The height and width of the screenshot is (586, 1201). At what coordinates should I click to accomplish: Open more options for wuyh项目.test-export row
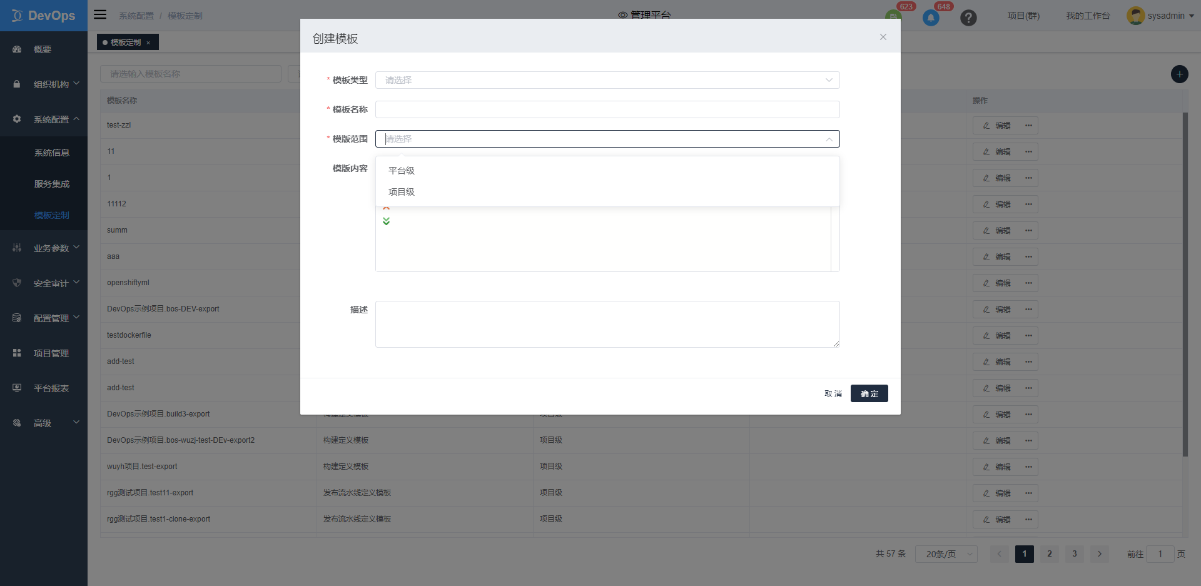(1028, 467)
